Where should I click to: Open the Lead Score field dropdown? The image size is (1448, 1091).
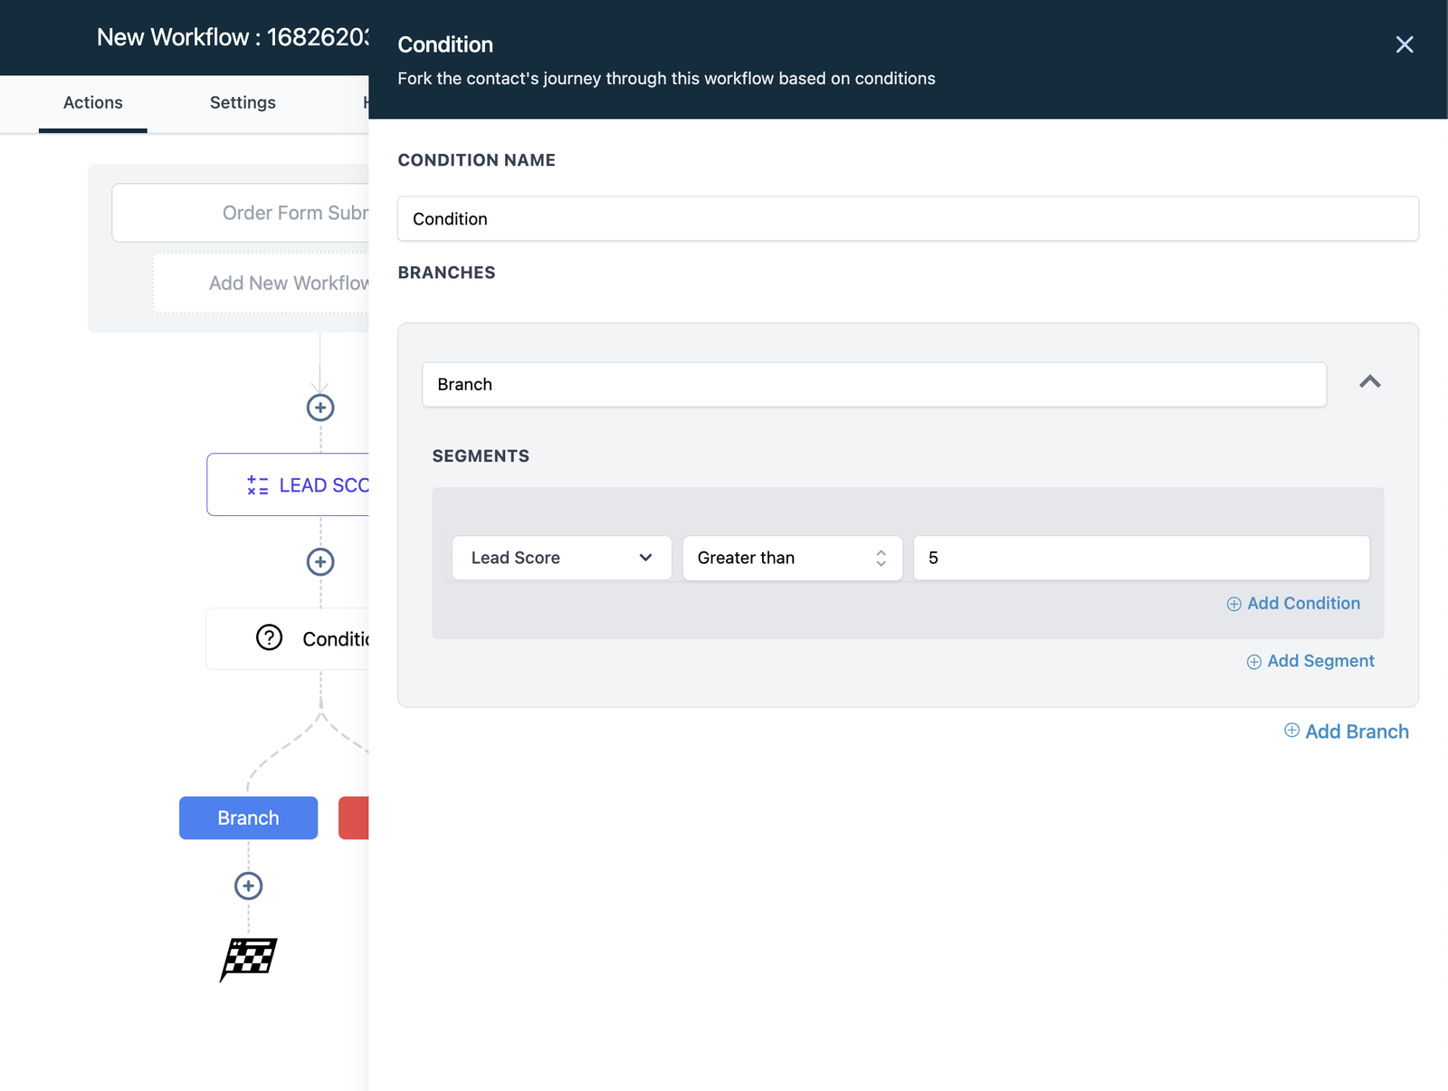pyautogui.click(x=561, y=558)
